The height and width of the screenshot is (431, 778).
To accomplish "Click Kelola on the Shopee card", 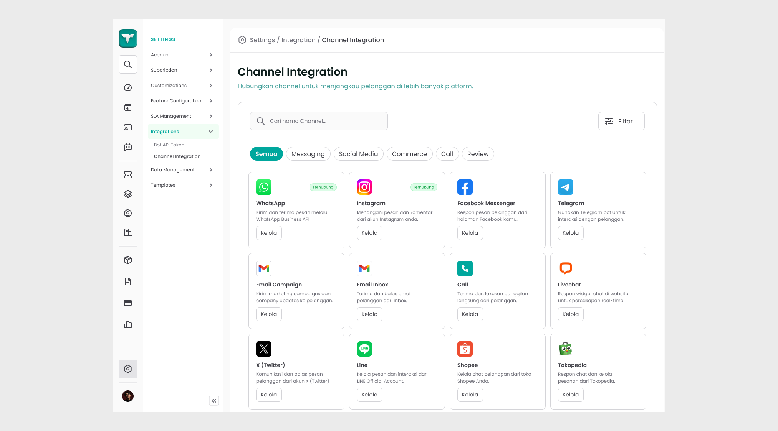I will coord(470,395).
